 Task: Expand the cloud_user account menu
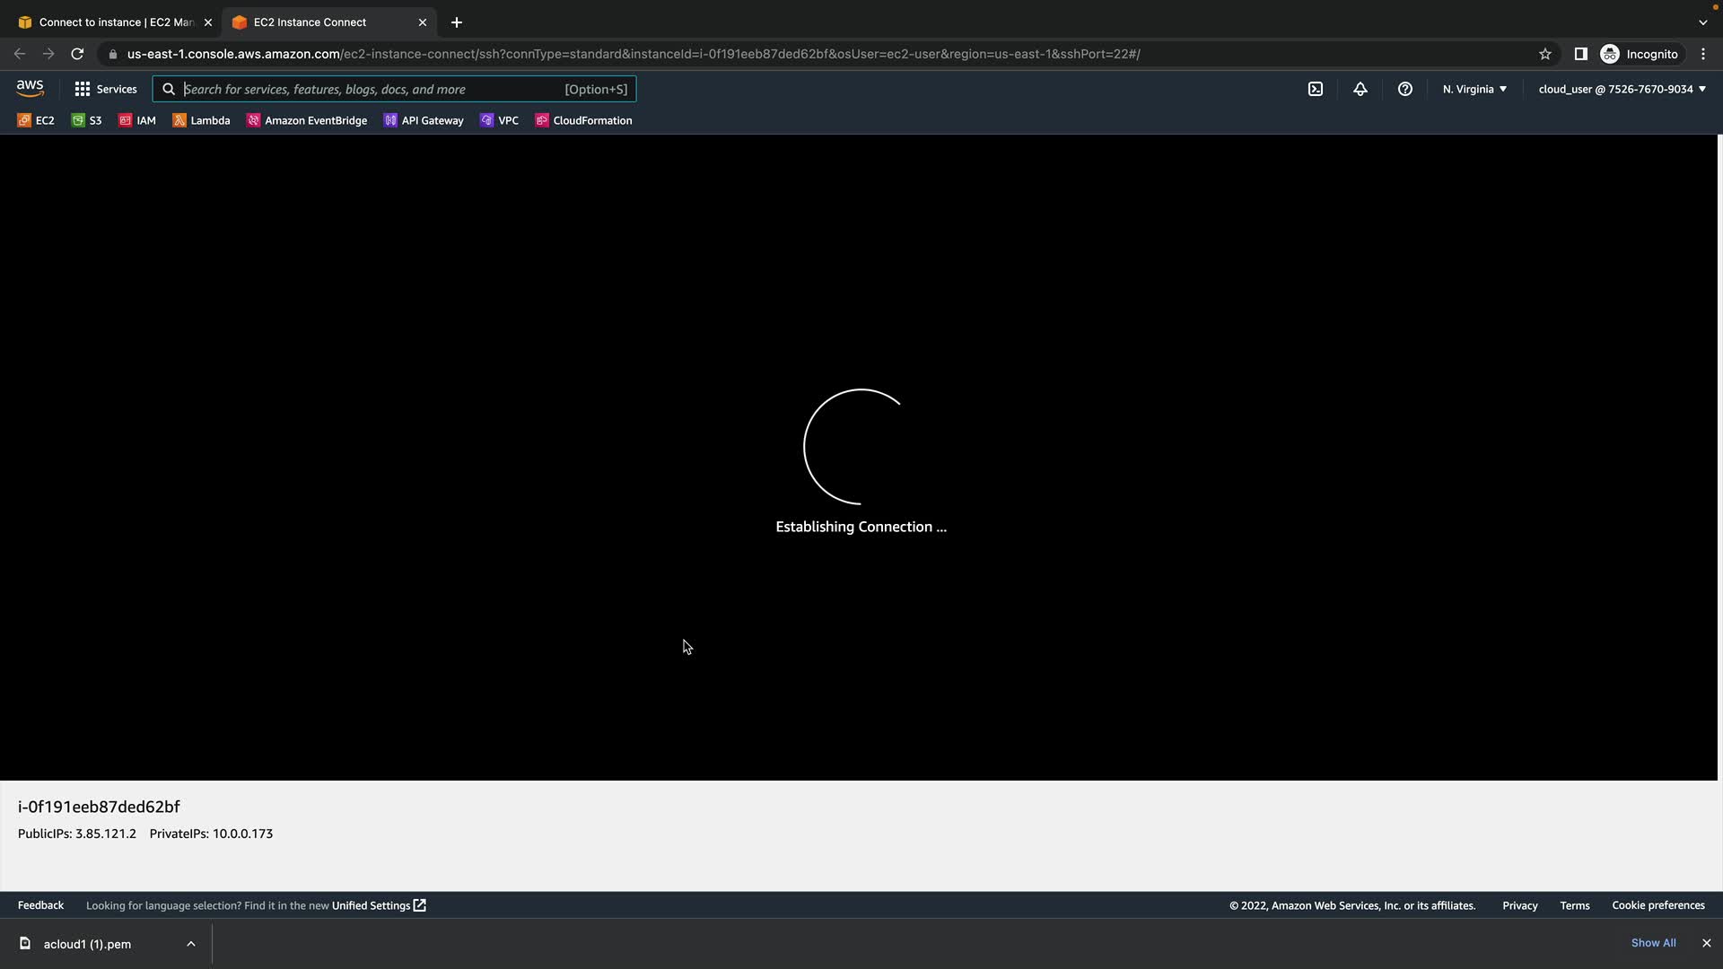click(1622, 89)
